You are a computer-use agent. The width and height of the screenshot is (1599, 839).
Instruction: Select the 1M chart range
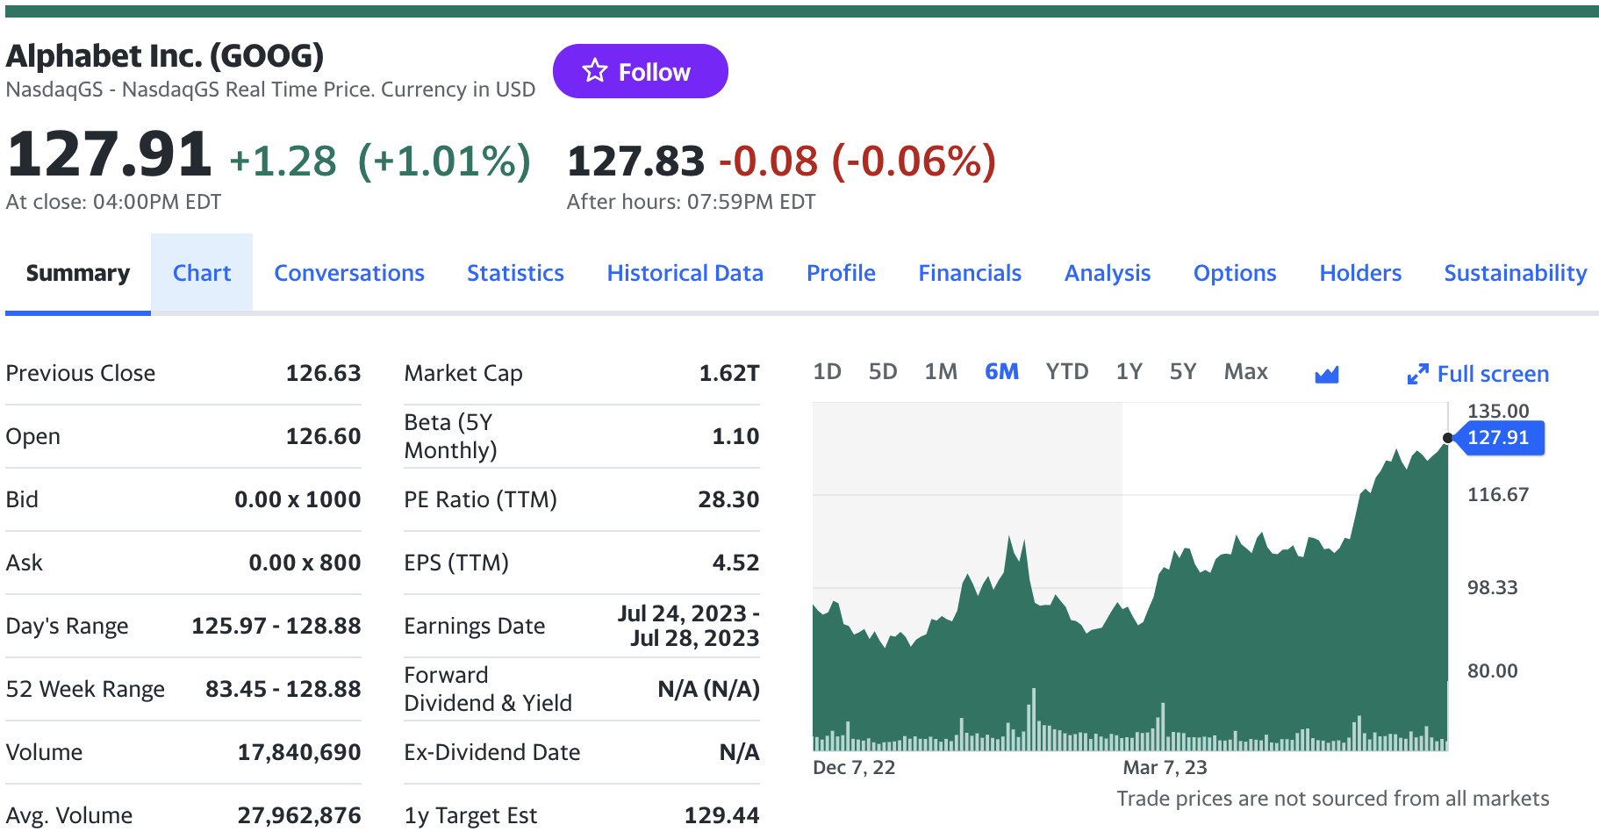pyautogui.click(x=941, y=371)
